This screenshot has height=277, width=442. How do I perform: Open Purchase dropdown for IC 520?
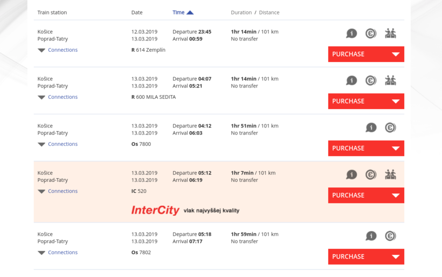[366, 195]
